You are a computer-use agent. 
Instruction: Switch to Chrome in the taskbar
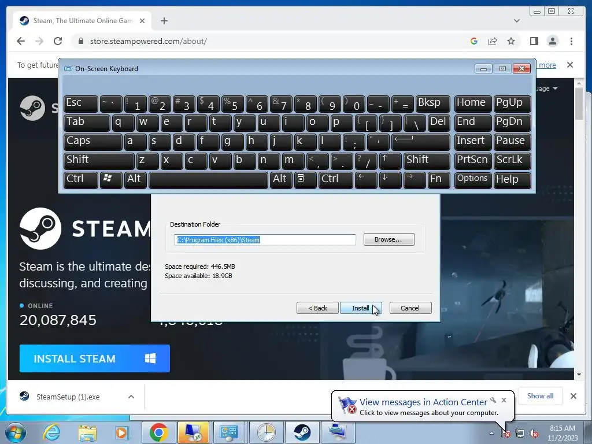click(x=158, y=432)
